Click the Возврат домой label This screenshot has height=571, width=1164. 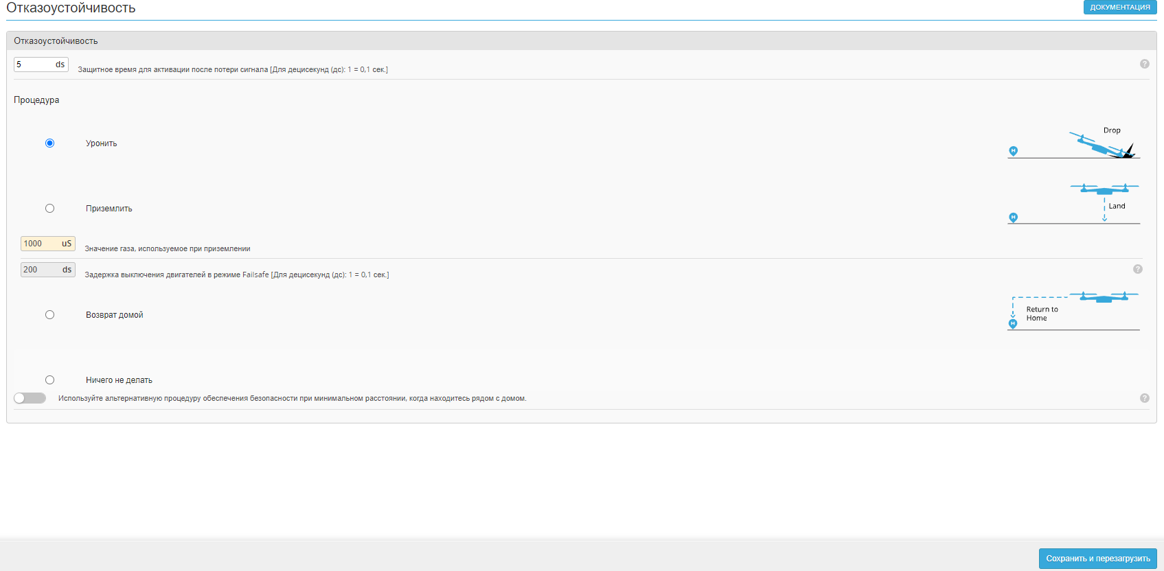[x=114, y=315]
